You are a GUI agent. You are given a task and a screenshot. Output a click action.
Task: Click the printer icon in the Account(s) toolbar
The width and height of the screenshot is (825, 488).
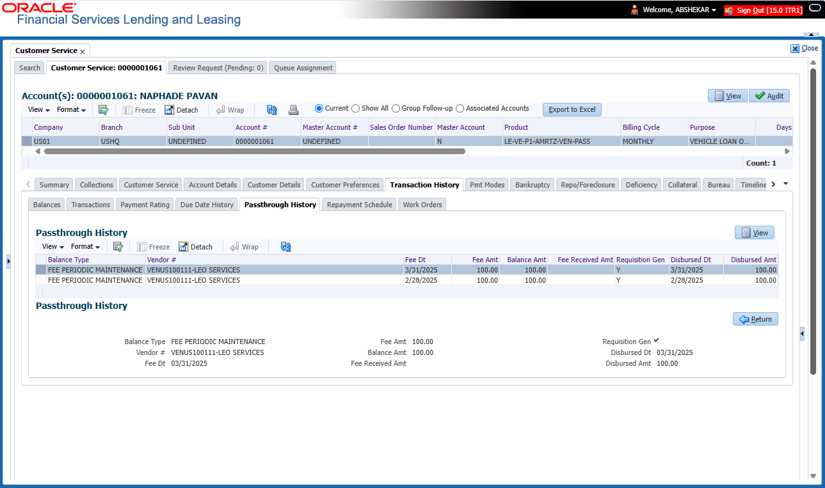pyautogui.click(x=293, y=110)
